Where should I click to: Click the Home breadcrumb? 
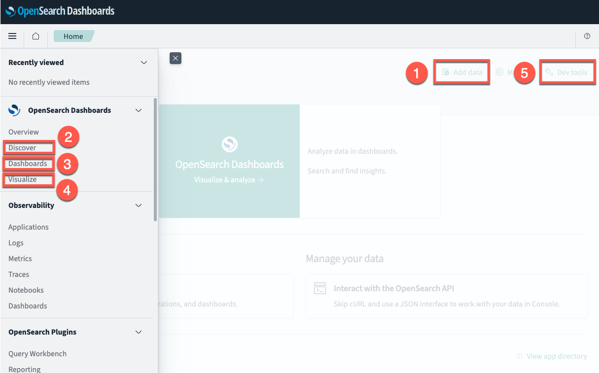(x=73, y=36)
